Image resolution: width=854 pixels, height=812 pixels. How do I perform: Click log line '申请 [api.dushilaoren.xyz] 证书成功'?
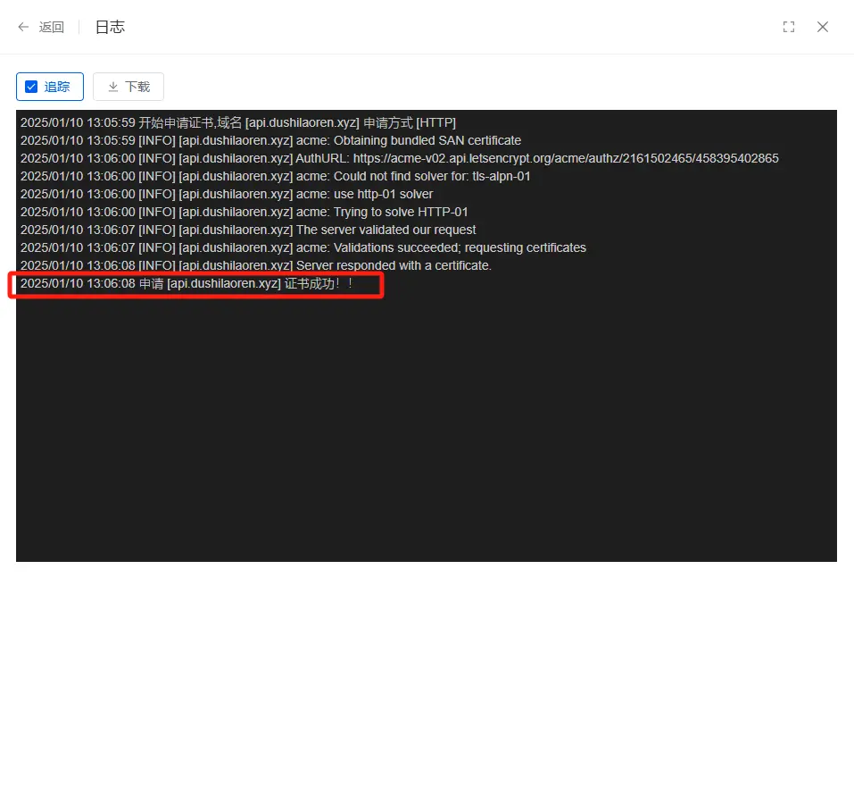(x=187, y=283)
